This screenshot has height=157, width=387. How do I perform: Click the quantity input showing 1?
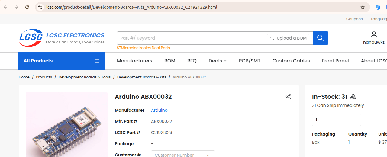(337, 120)
